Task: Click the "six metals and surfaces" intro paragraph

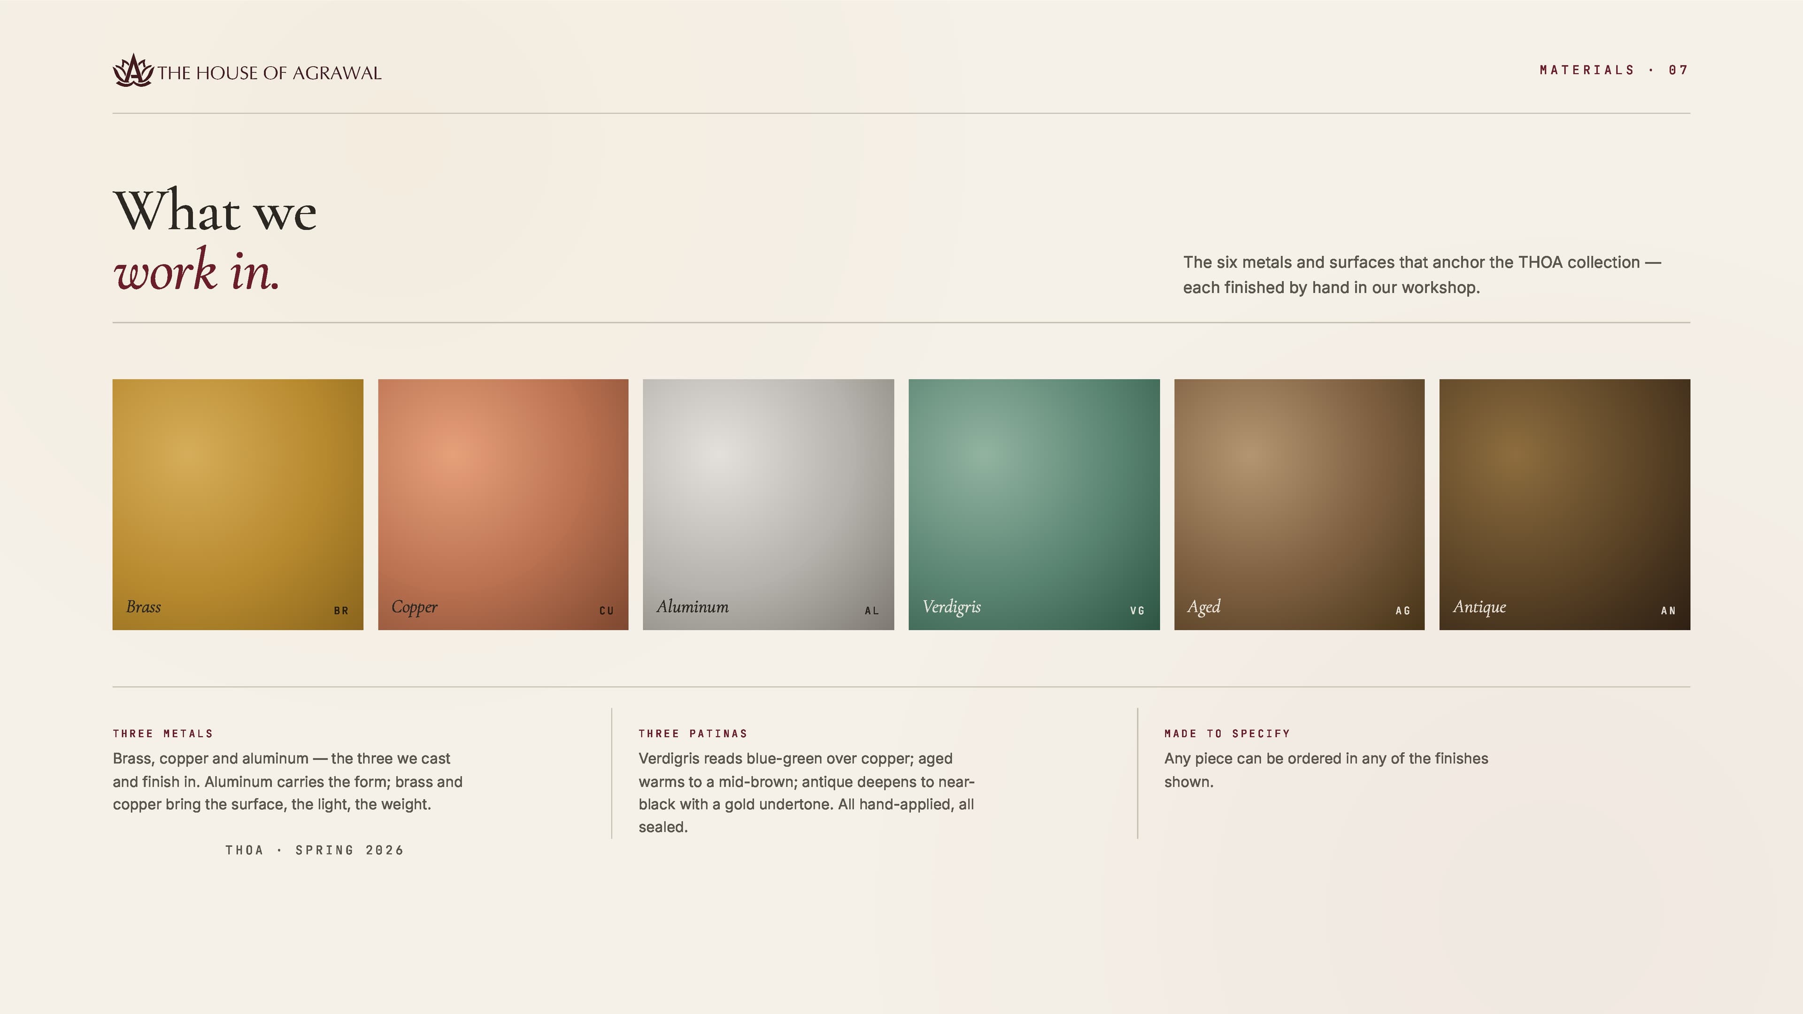Action: tap(1422, 275)
